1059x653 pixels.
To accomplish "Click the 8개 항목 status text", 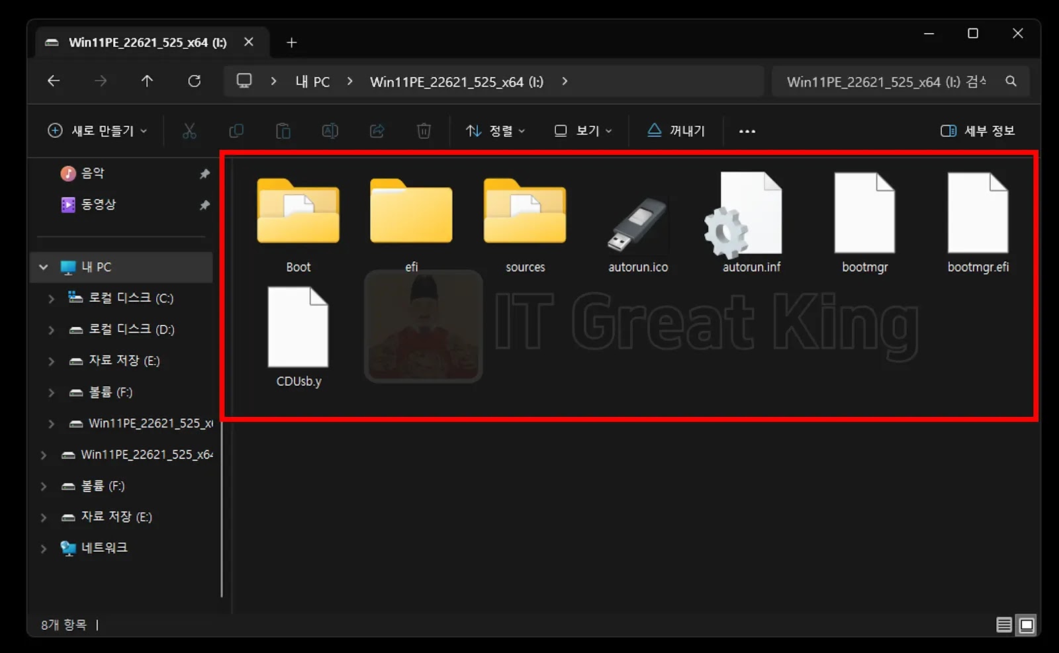I will (x=64, y=625).
